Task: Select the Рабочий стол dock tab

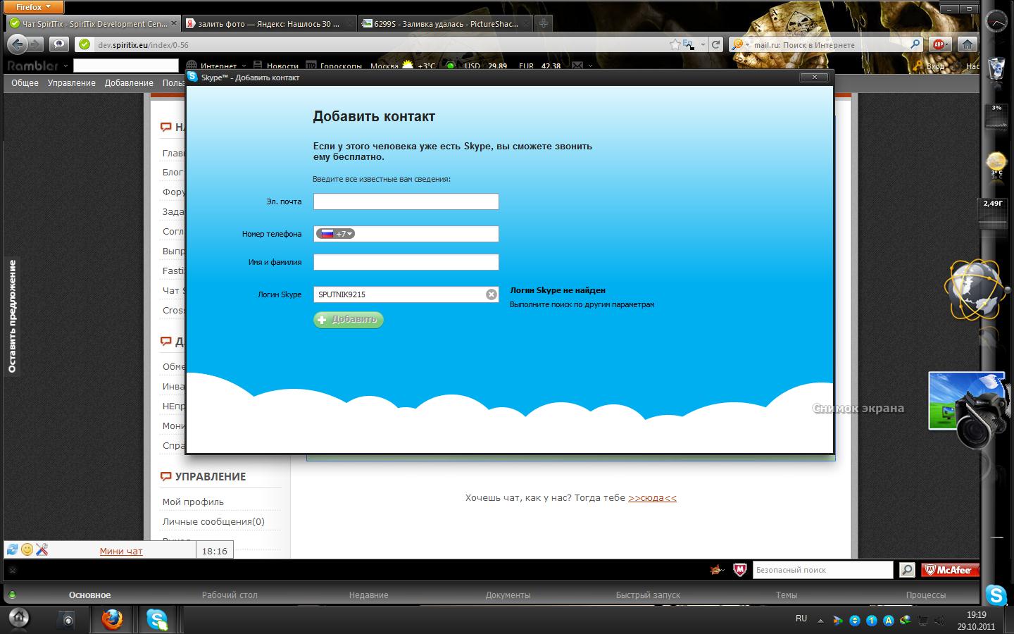Action: tap(230, 595)
